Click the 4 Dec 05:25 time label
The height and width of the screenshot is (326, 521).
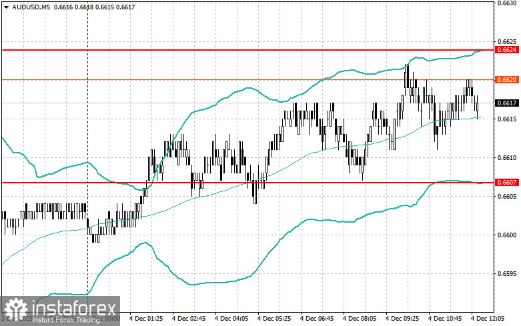click(274, 319)
